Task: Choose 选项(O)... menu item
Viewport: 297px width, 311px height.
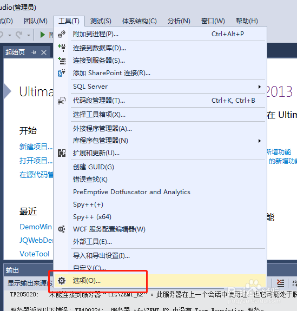Action: tap(160, 281)
